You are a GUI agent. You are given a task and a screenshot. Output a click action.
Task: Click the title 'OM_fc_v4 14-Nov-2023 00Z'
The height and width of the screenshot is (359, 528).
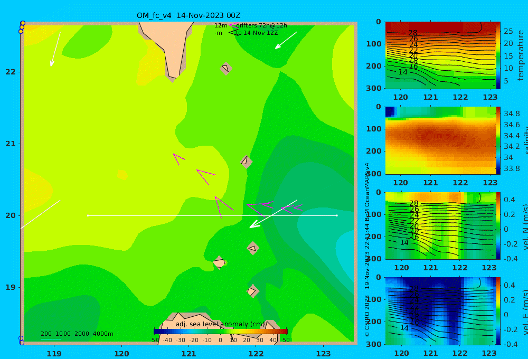(188, 15)
